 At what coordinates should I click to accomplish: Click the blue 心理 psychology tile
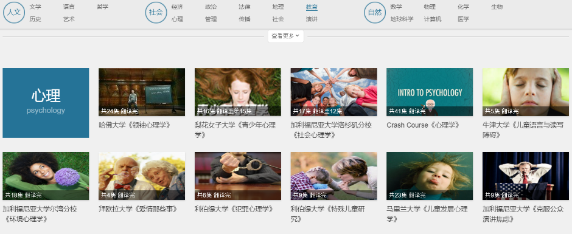(46, 103)
